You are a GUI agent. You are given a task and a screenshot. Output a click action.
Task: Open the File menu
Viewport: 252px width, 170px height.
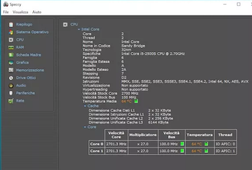click(x=6, y=12)
